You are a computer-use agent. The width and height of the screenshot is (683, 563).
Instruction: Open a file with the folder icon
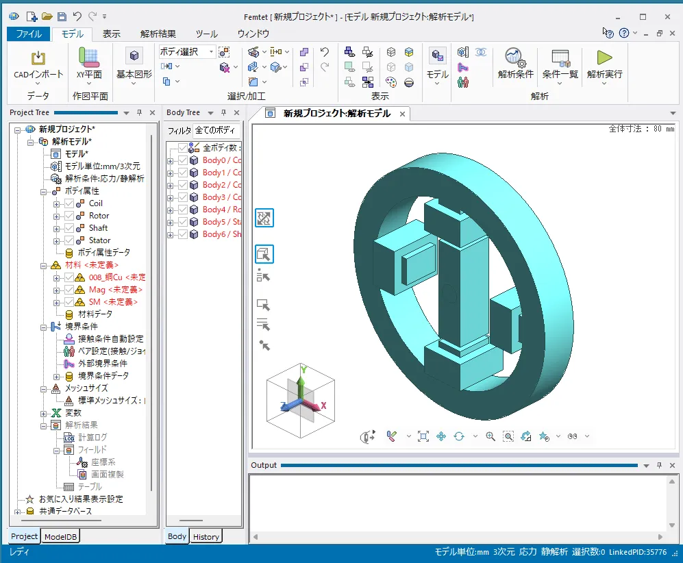(47, 16)
